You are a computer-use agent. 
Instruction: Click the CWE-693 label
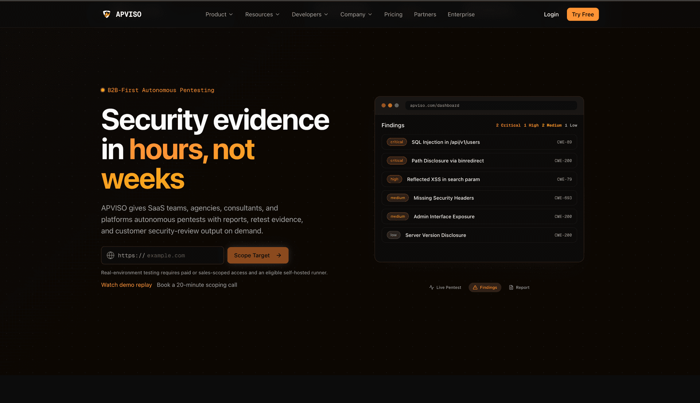tap(563, 198)
